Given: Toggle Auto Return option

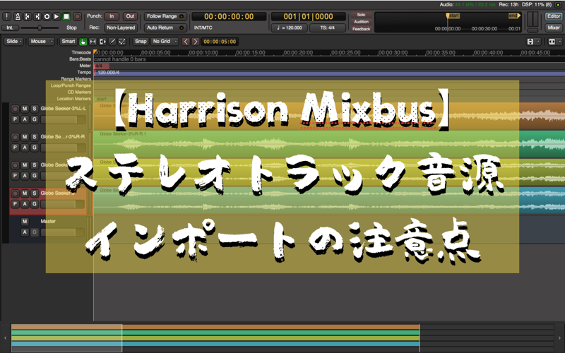Looking at the screenshot, I should tap(165, 28).
